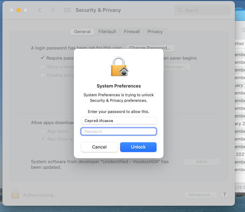This screenshot has width=245, height=212.
Task: Select the App Store radio button
Action: [x=43, y=131]
